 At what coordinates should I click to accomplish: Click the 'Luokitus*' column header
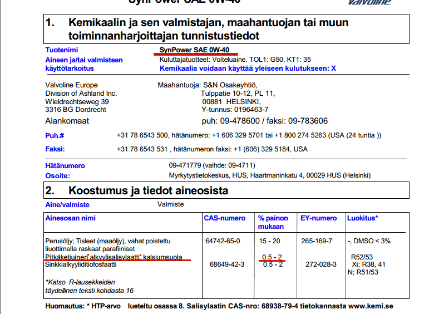363,218
